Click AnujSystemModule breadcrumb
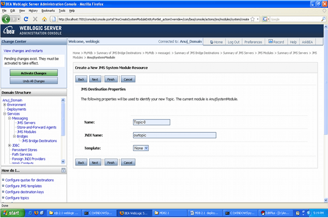Image resolution: width=328 pixels, height=218 pixels. (x=101, y=57)
